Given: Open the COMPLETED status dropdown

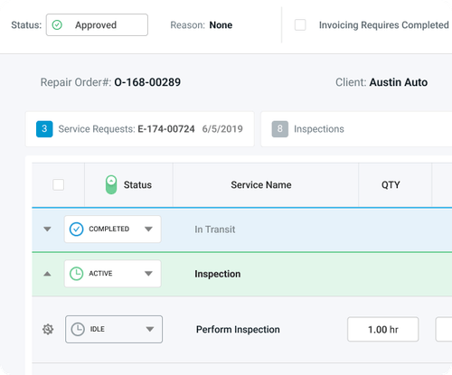Looking at the screenshot, I should (112, 230).
